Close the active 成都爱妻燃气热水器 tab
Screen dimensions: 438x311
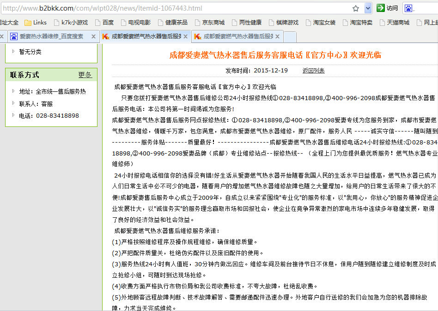[x=185, y=36]
